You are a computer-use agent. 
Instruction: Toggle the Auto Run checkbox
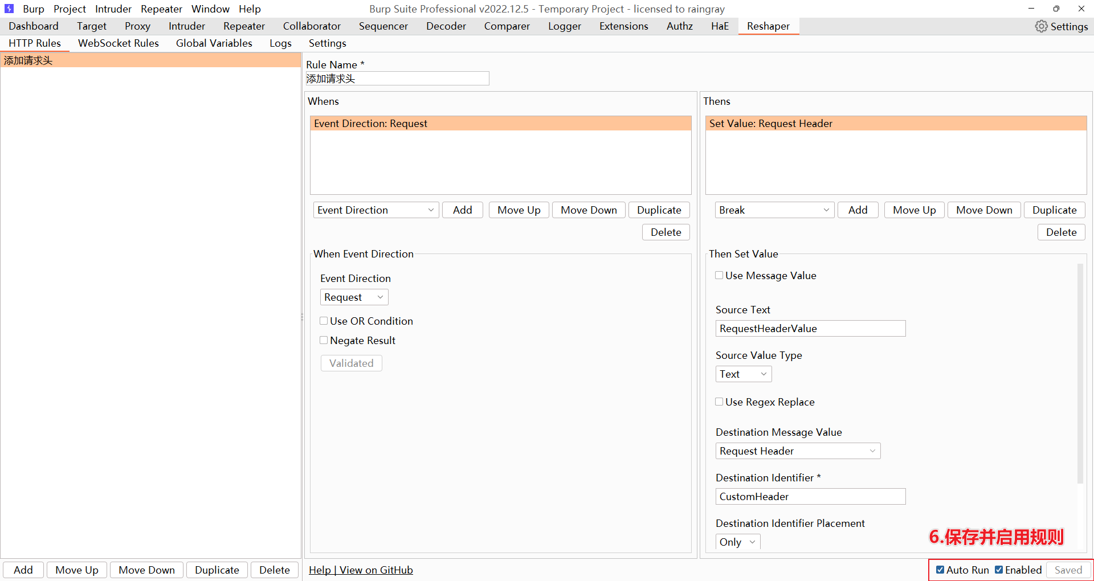pyautogui.click(x=940, y=570)
